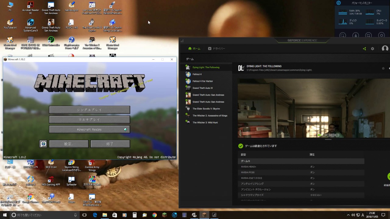Open GeForce Experience settings gear

(372, 49)
